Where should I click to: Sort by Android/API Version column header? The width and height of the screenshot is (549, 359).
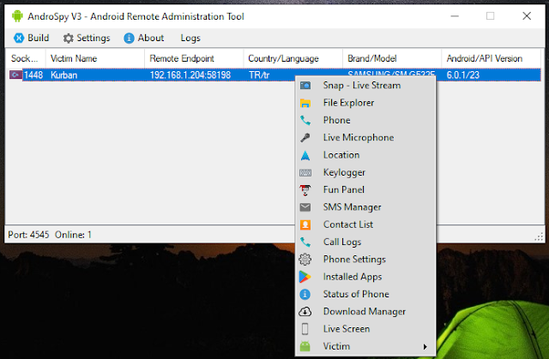[x=491, y=58]
